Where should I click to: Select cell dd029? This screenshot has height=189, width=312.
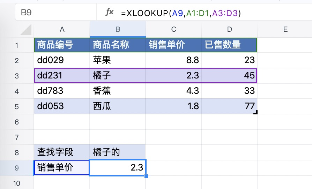62,60
